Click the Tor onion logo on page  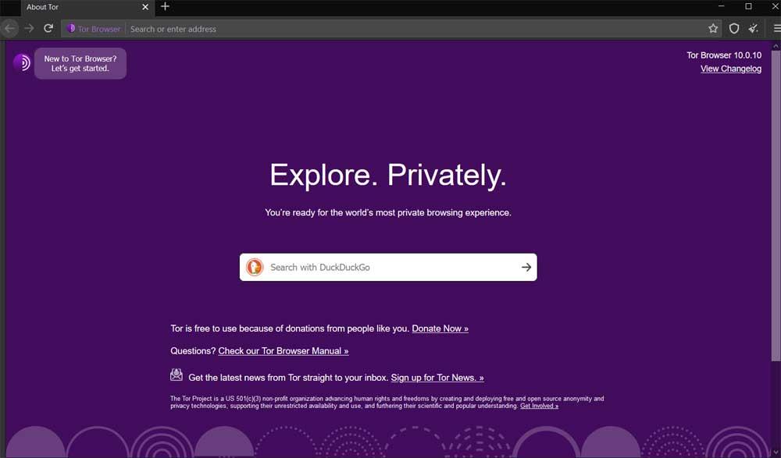pos(22,62)
